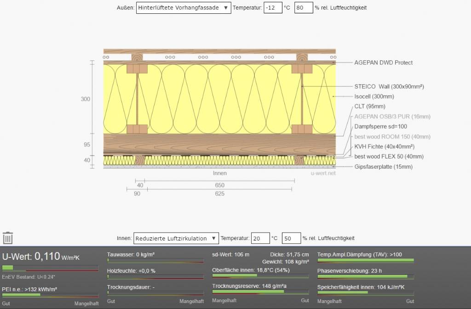Pick the Dampfsperre sd=100 layer label
The height and width of the screenshot is (309, 471).
click(380, 126)
